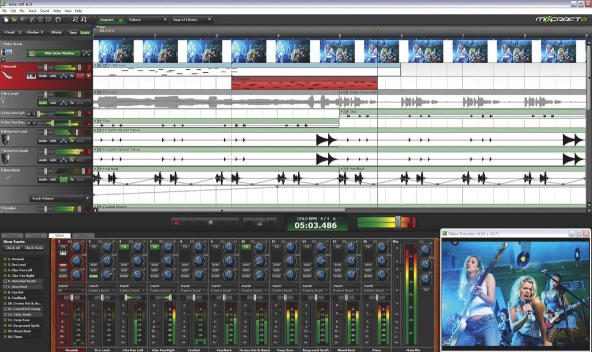Click FX button on mixer channel 4
This screenshot has height=352, width=592.
[x=124, y=247]
